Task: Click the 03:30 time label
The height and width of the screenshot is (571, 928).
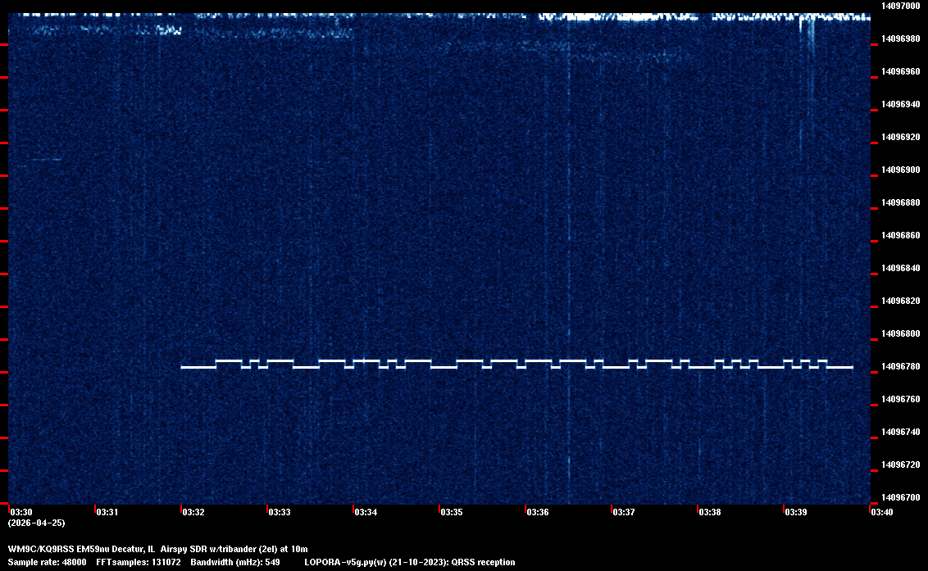Action: click(20, 512)
